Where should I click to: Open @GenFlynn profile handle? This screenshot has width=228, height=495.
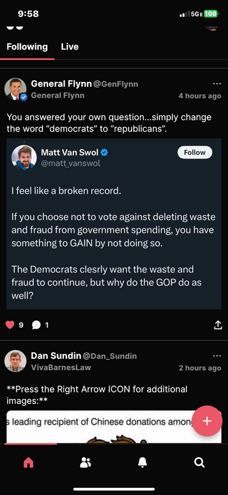click(116, 84)
